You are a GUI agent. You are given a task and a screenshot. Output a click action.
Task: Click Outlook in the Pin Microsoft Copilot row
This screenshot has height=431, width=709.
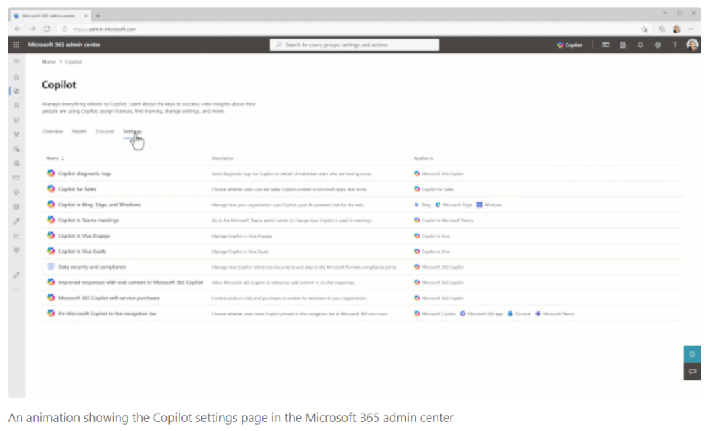click(519, 314)
